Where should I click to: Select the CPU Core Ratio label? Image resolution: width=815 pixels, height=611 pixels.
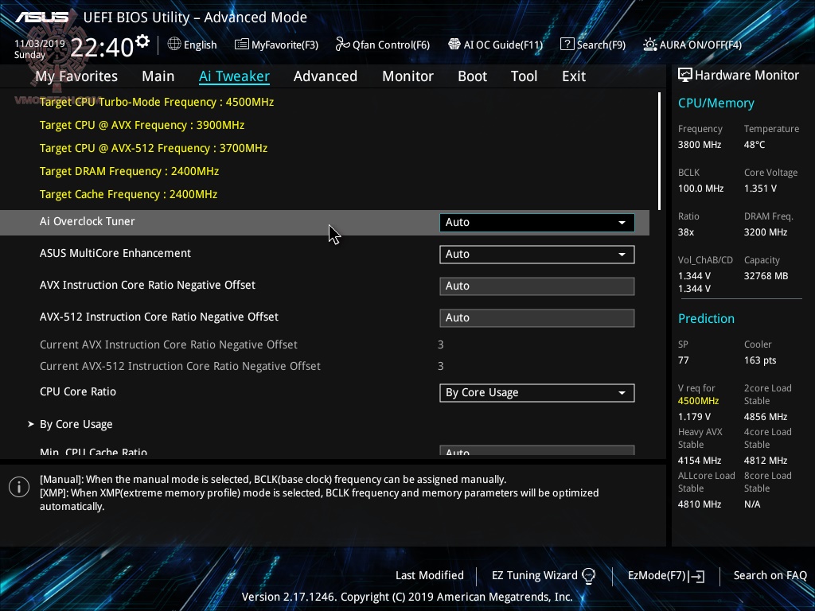(x=78, y=391)
